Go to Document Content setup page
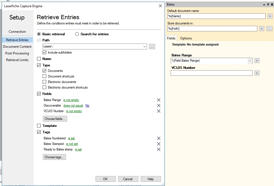274x186 pixels. pyautogui.click(x=17, y=47)
